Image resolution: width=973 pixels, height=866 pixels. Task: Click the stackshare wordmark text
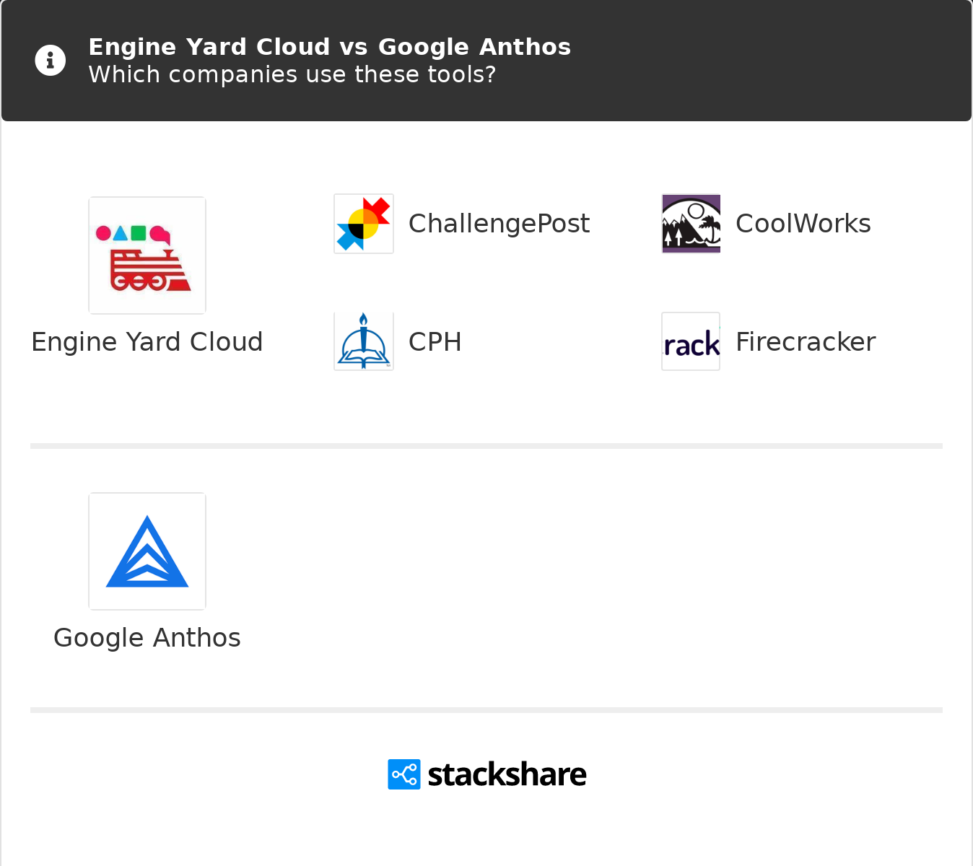[507, 774]
